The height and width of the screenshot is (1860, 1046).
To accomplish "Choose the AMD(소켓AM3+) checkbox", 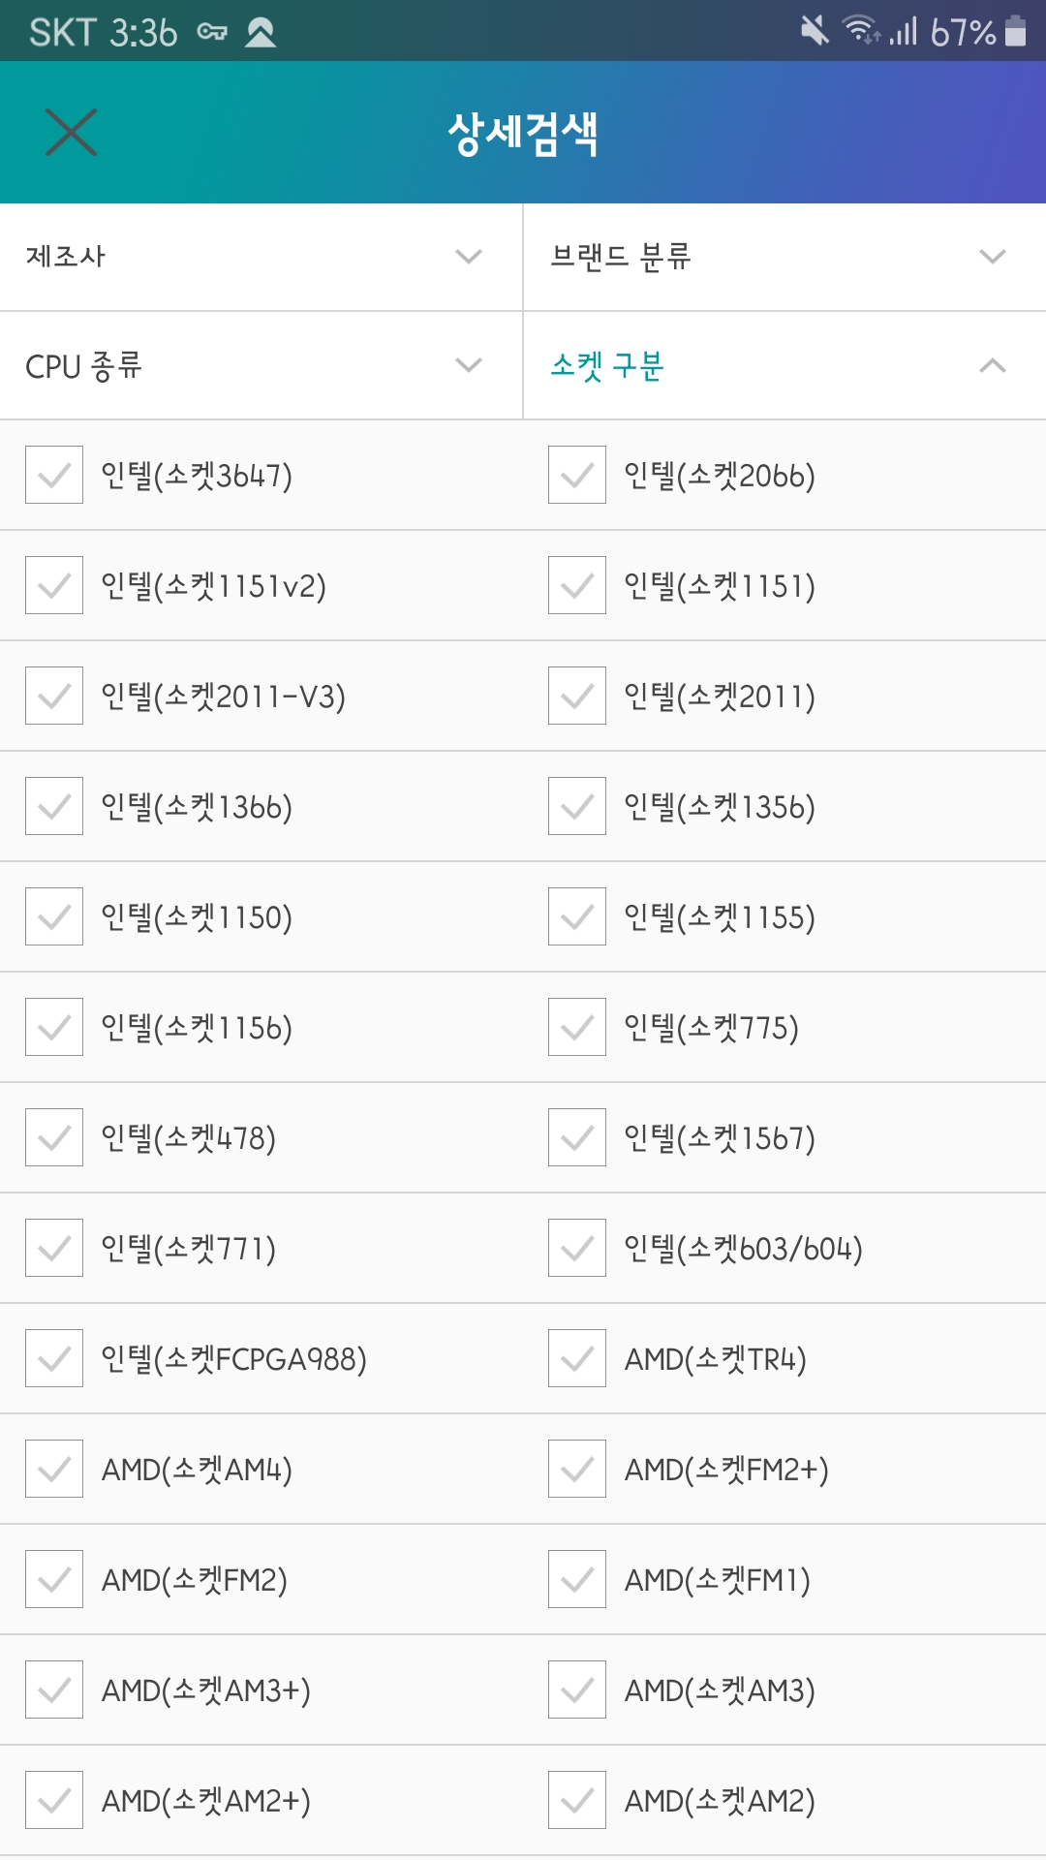I will [54, 1689].
